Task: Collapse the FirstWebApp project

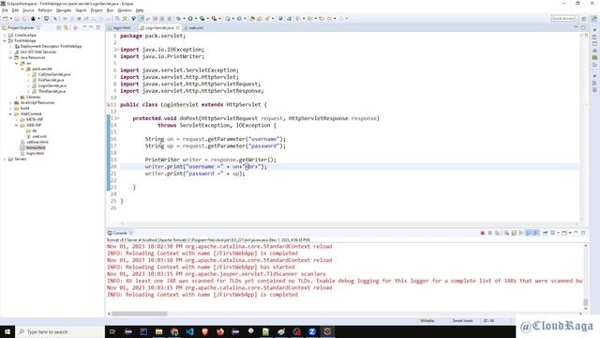Action: [x=5, y=40]
